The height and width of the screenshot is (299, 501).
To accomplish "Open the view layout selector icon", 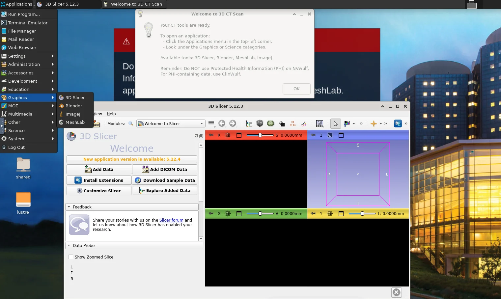I will (320, 123).
